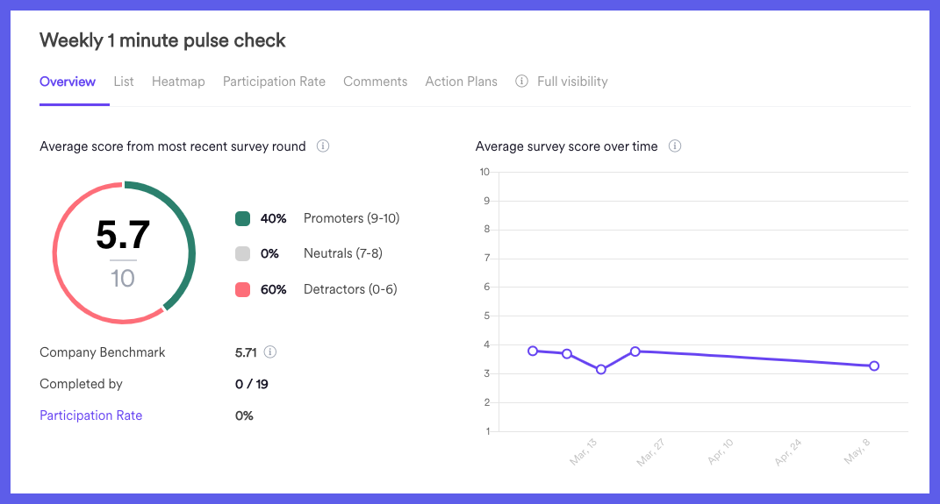The image size is (940, 504).
Task: Click the 5.71 benchmark value
Action: click(246, 352)
